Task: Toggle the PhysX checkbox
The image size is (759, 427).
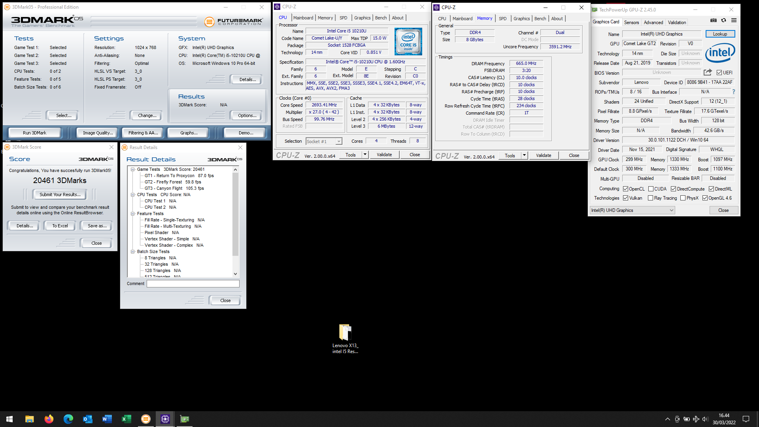Action: (683, 198)
